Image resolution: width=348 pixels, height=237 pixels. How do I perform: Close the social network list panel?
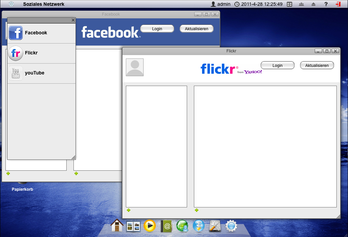point(73,20)
